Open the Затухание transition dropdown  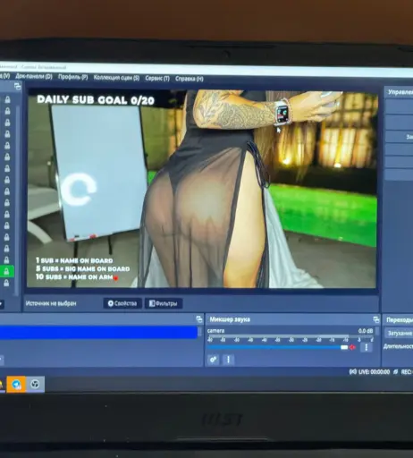pos(399,333)
